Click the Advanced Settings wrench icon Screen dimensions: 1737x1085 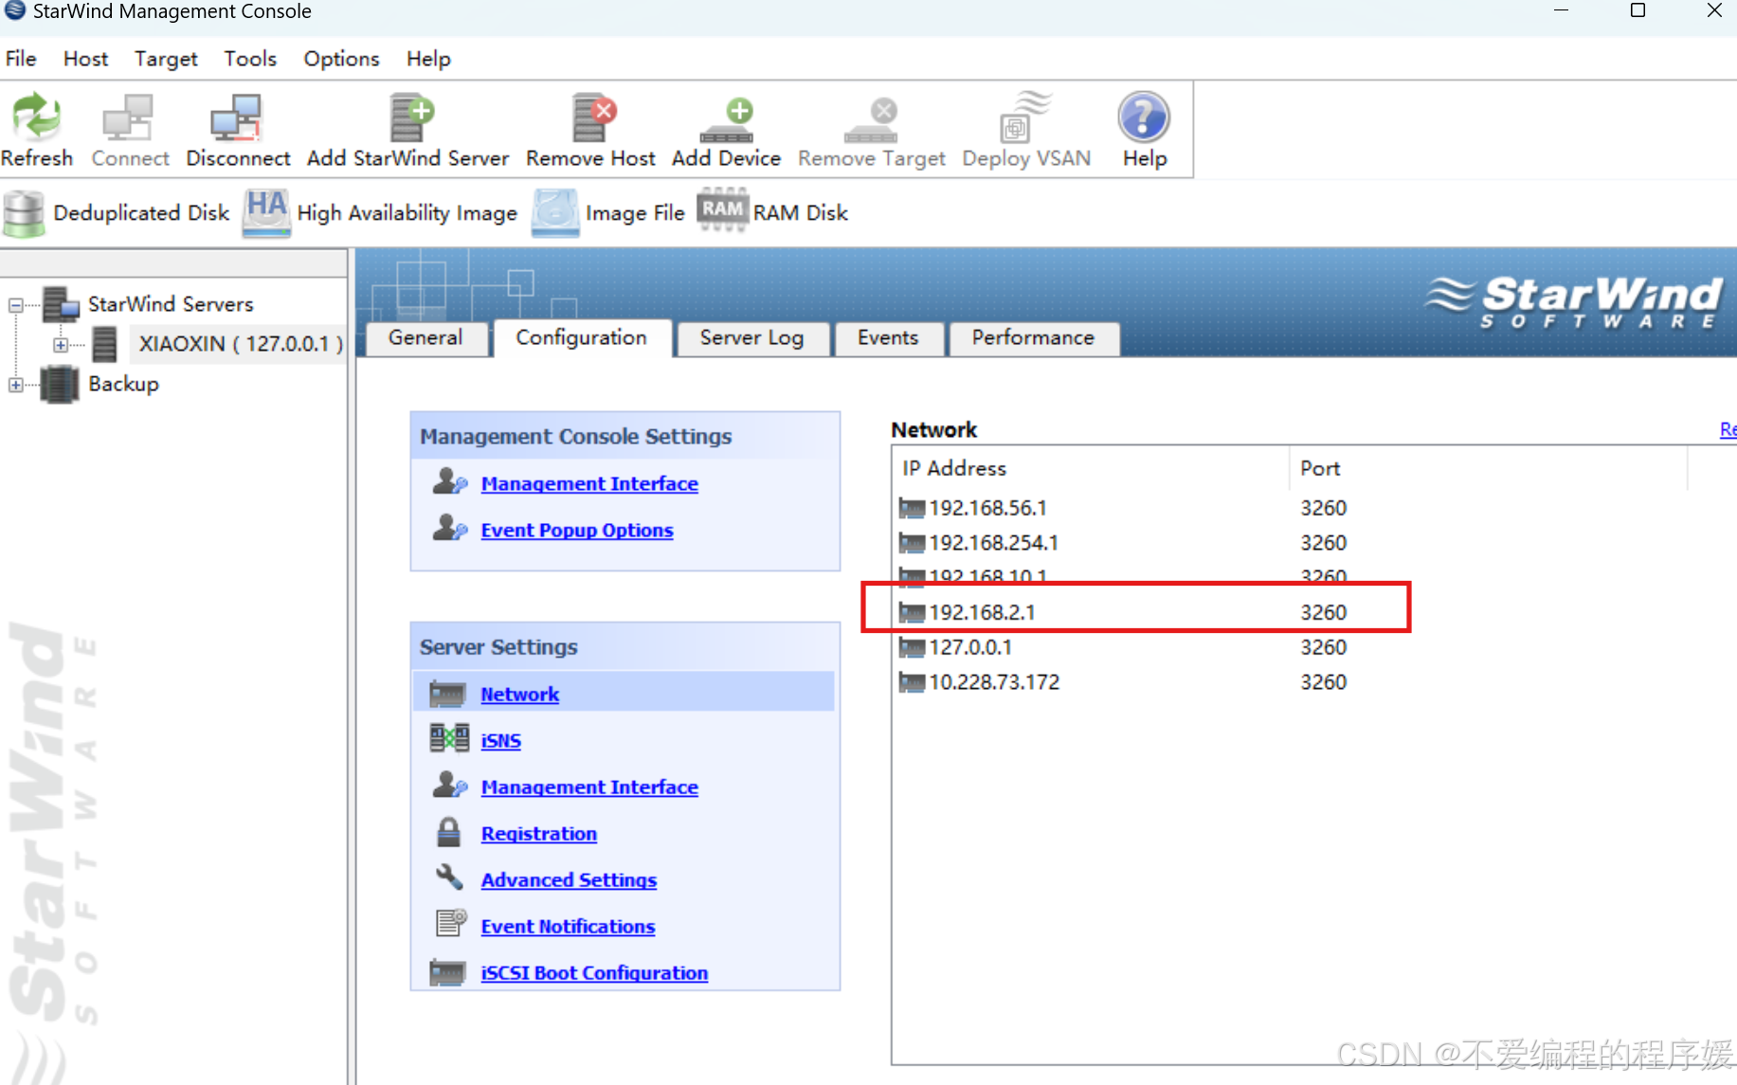pyautogui.click(x=449, y=877)
